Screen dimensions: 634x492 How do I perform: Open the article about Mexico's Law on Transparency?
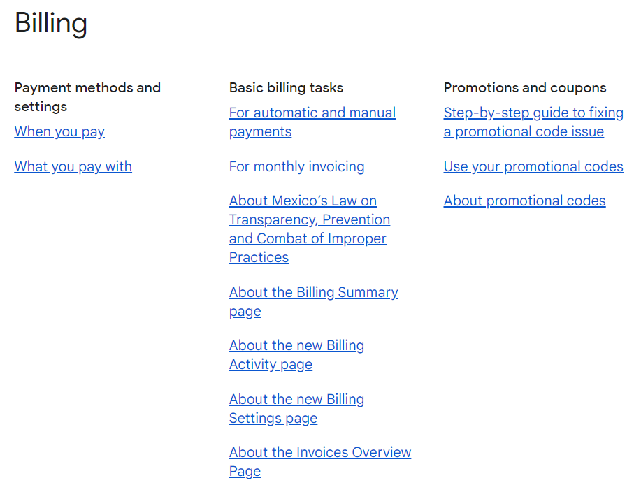pyautogui.click(x=310, y=229)
